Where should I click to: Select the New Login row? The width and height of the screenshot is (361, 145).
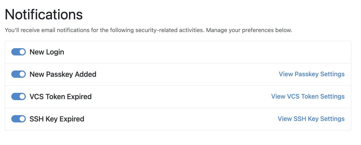pos(175,52)
